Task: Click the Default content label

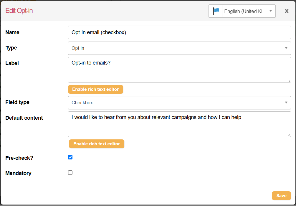Action: (x=24, y=118)
